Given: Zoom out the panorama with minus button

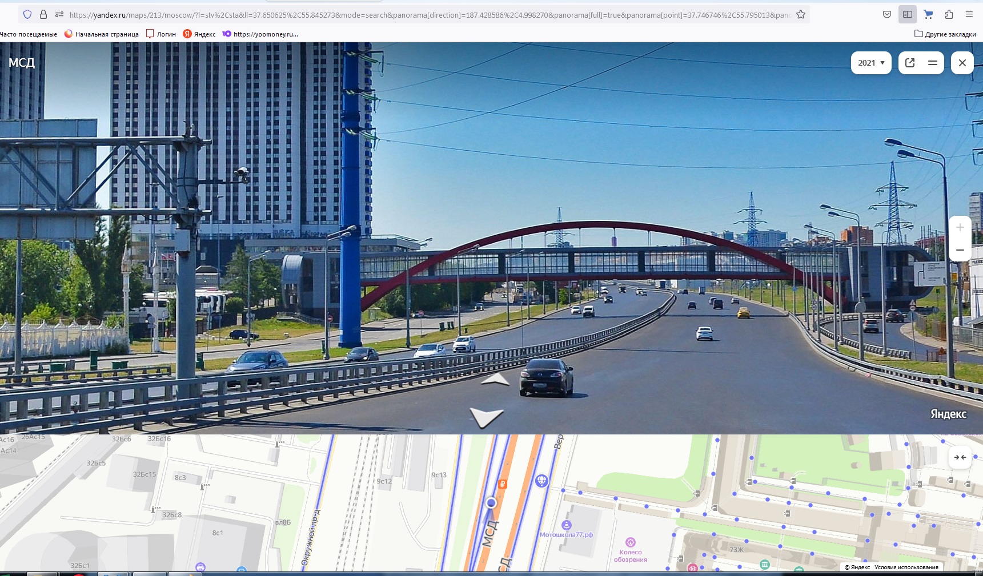Looking at the screenshot, I should (x=960, y=250).
